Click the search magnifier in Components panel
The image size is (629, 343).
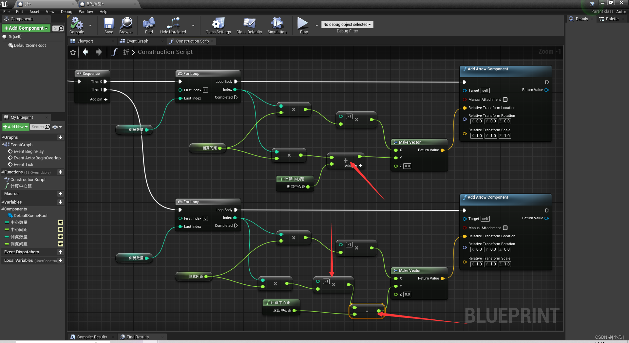[61, 28]
